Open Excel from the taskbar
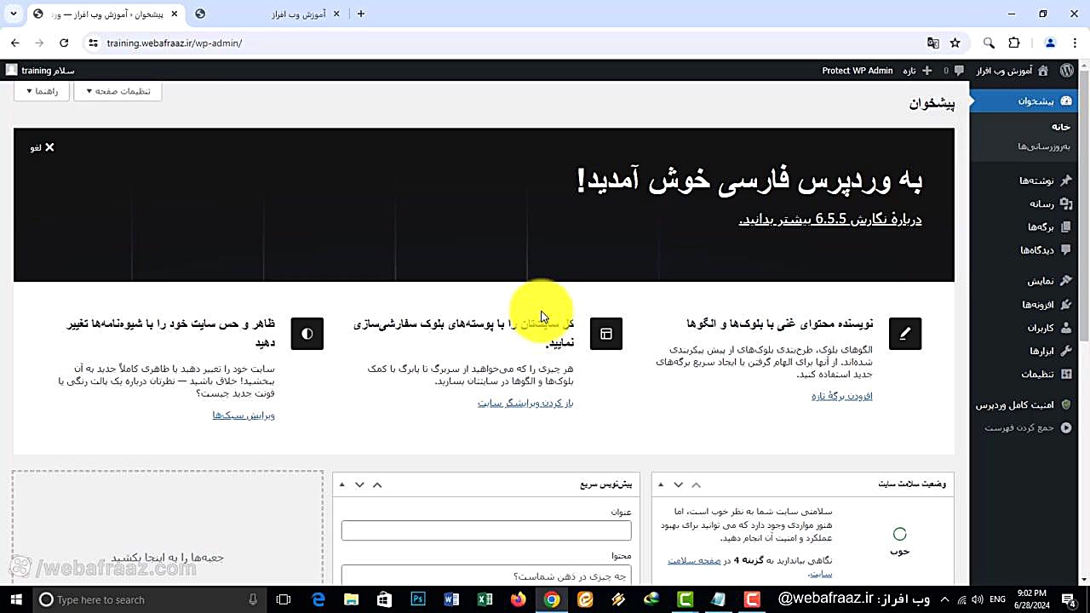This screenshot has width=1090, height=613. [x=485, y=599]
